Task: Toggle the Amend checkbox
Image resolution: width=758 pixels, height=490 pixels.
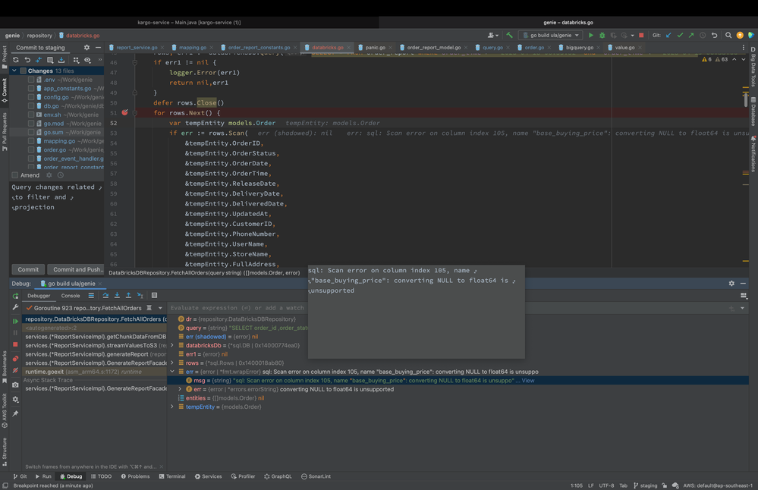Action: [x=15, y=175]
